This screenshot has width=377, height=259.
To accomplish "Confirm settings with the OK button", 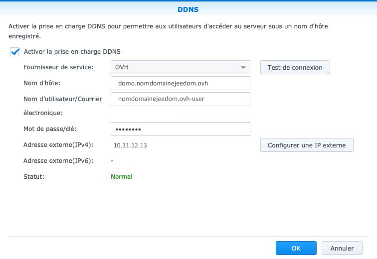I will click(x=296, y=248).
